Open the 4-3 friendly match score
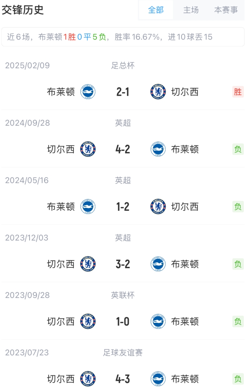246x392 pixels. tap(123, 379)
